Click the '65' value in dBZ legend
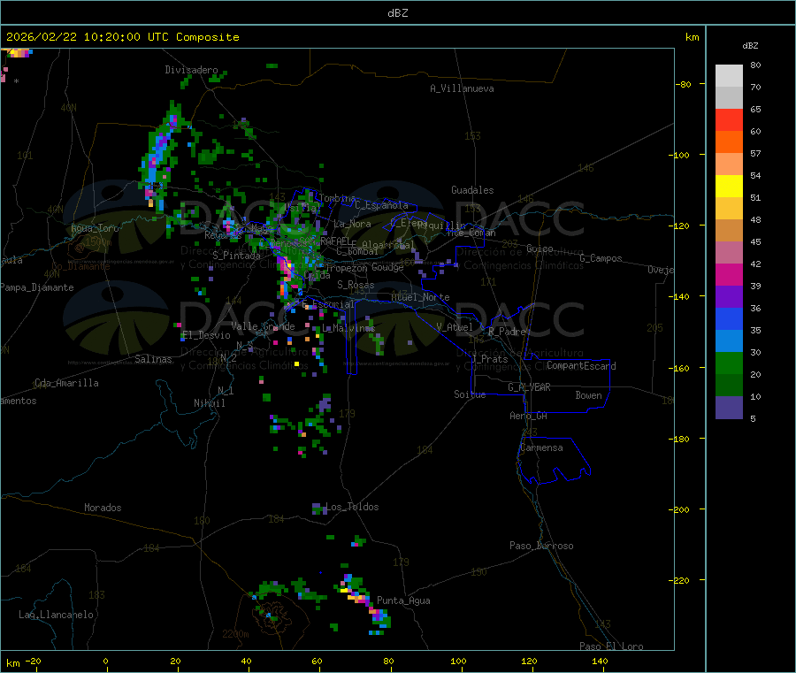 pyautogui.click(x=755, y=109)
